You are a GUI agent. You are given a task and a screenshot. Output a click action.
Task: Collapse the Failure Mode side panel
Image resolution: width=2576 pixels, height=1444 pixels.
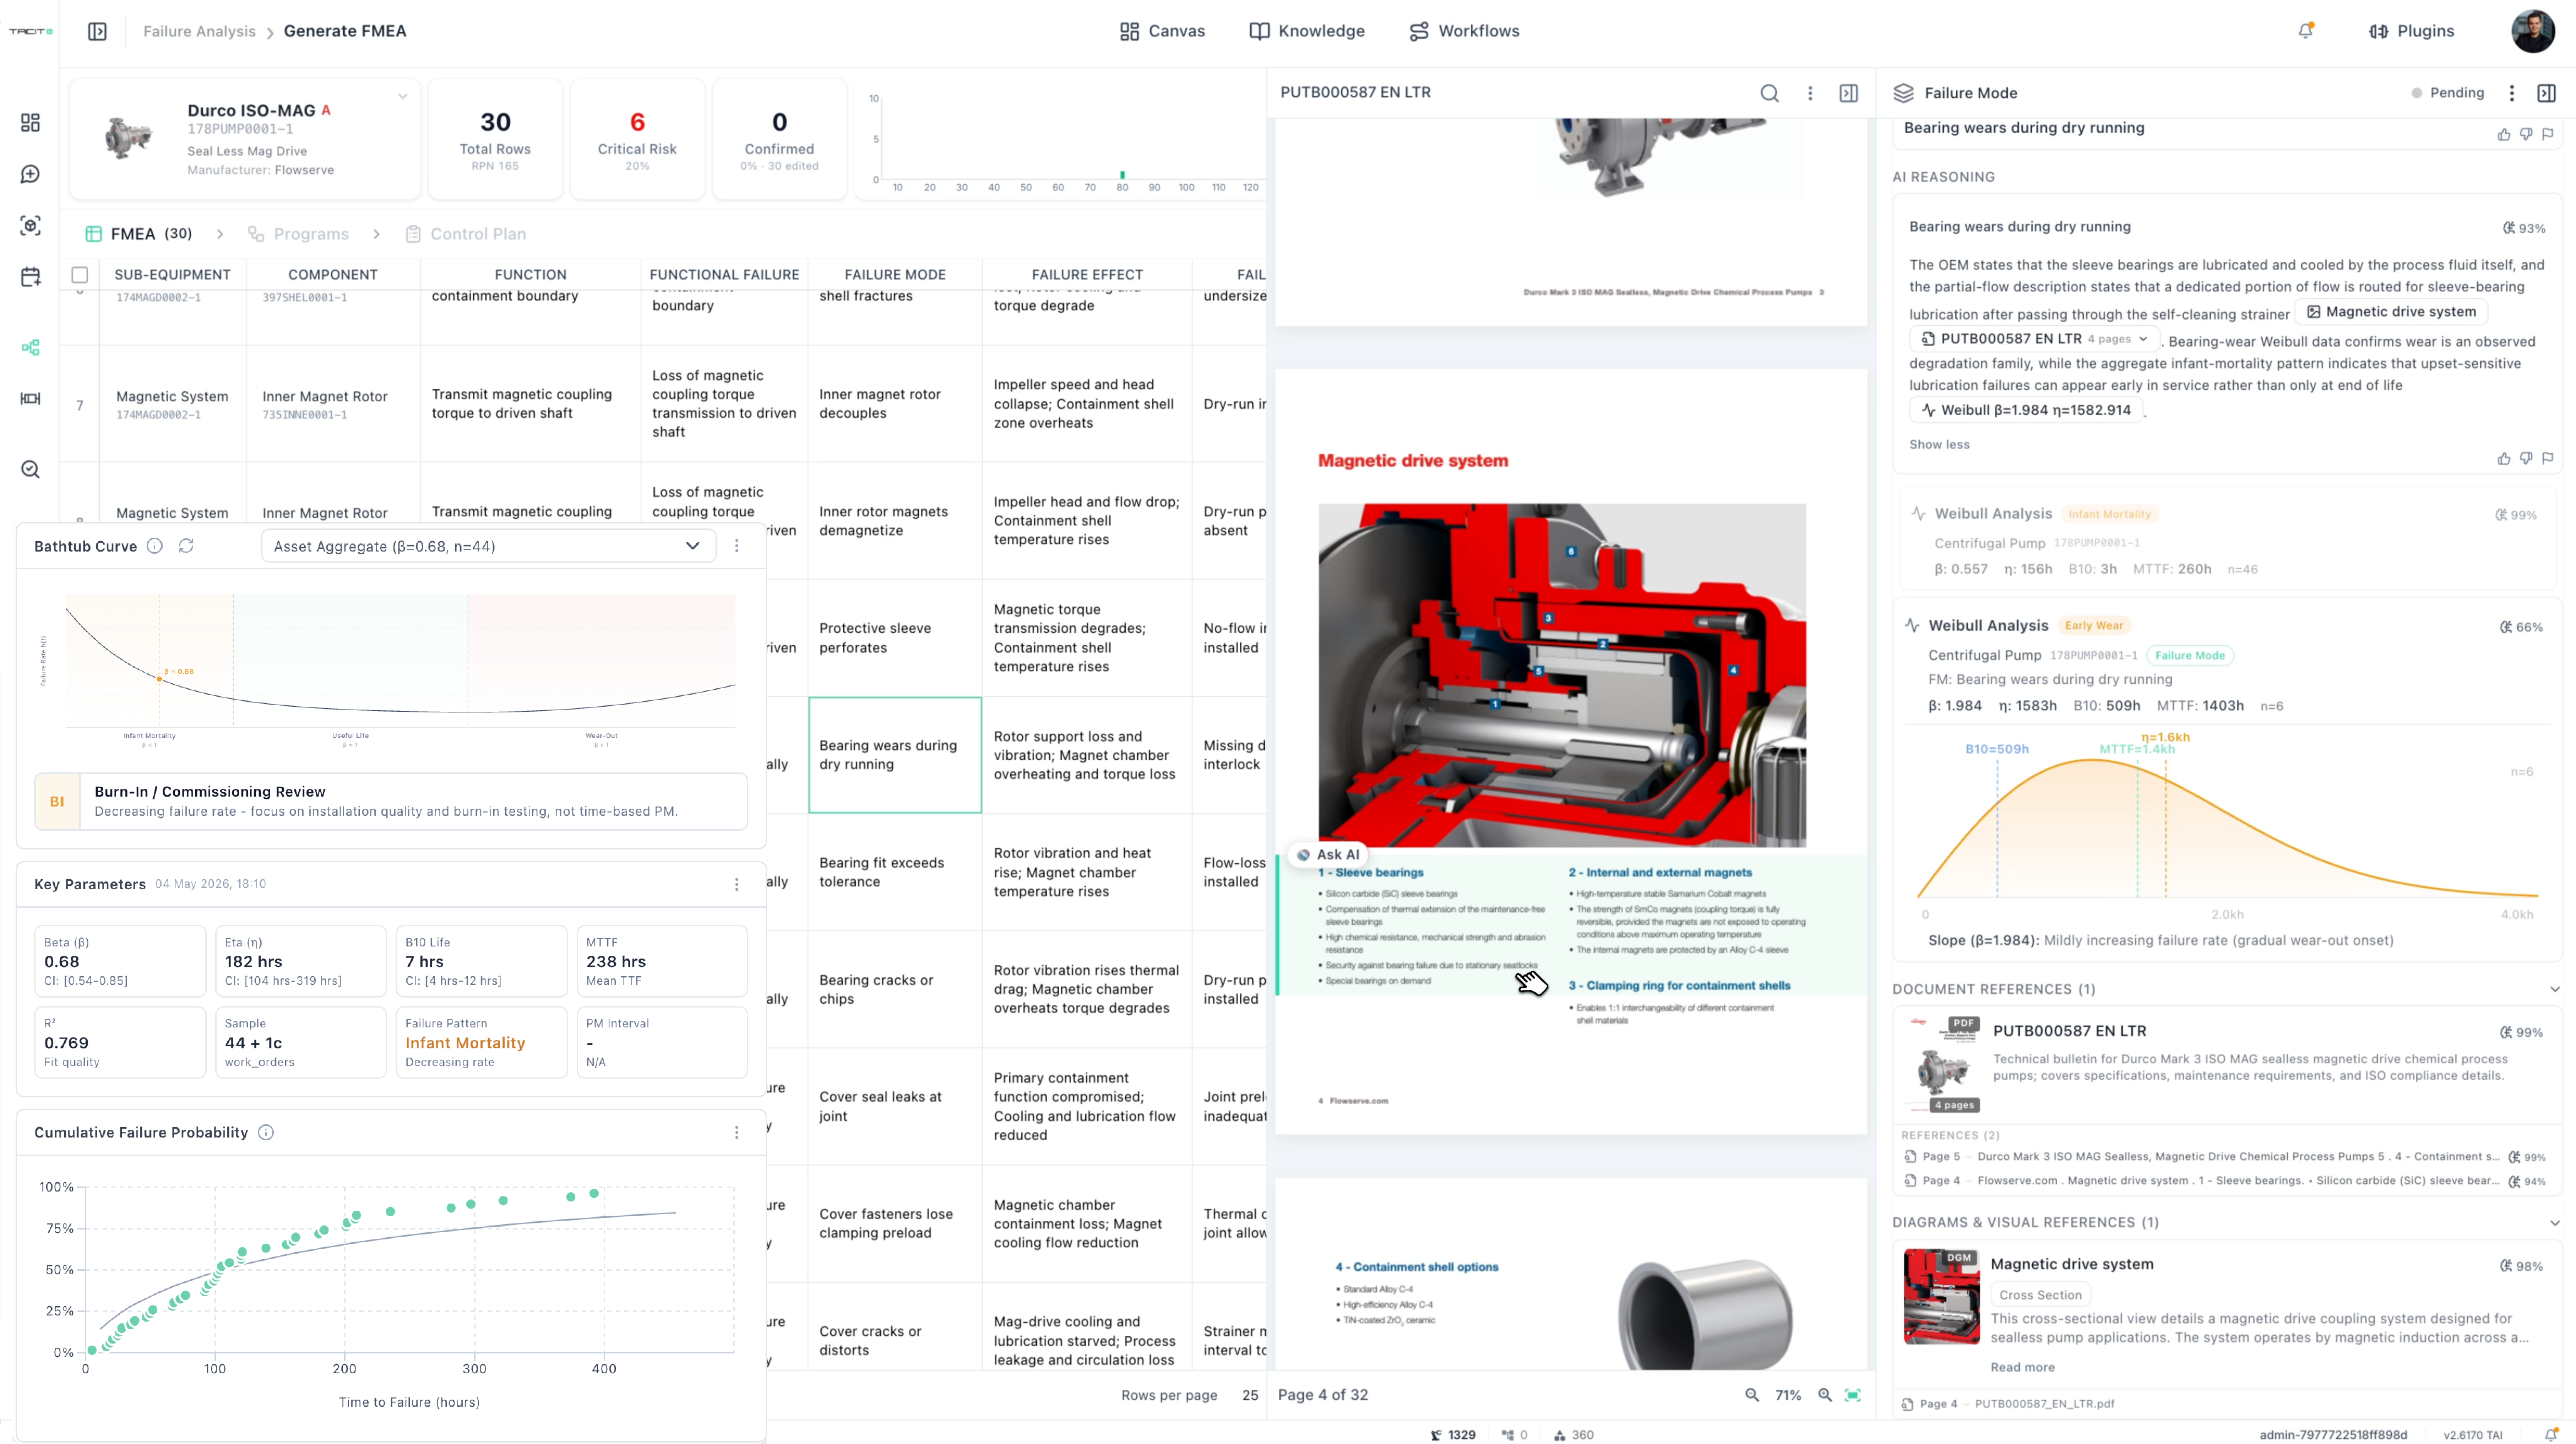2547,93
